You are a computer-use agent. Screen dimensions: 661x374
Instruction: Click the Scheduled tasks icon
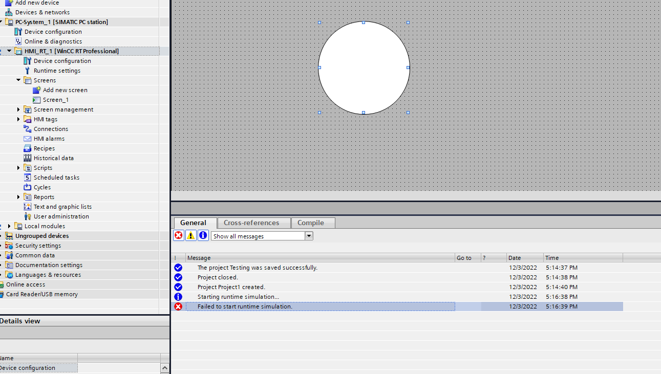28,178
